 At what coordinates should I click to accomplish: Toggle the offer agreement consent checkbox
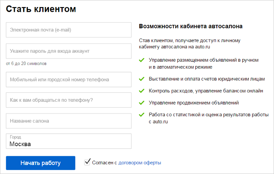[87, 162]
